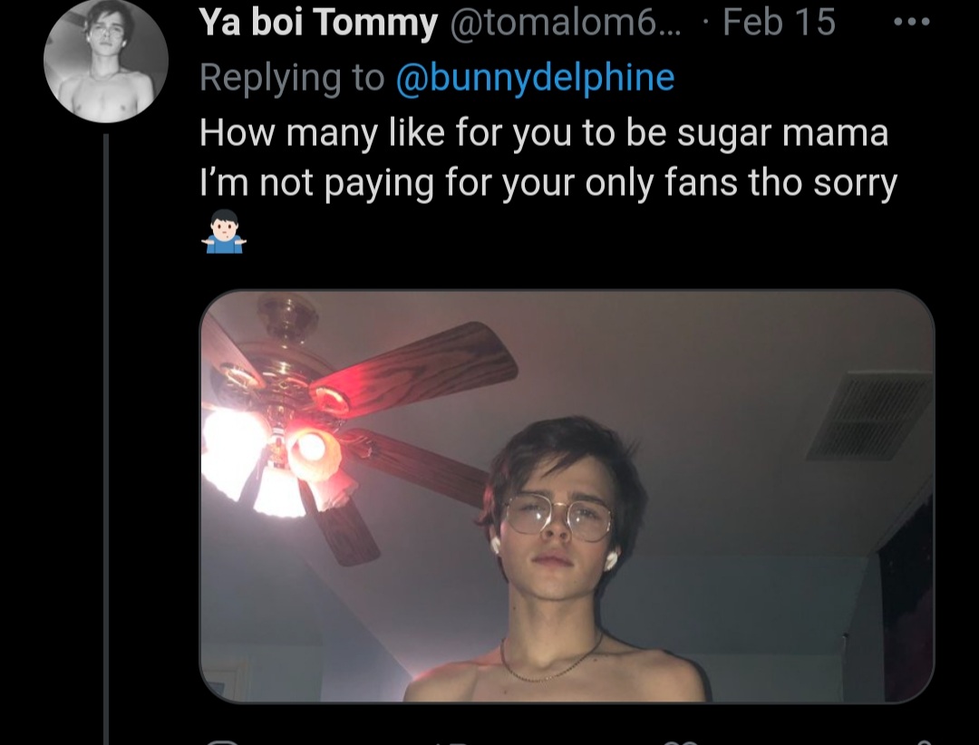Screen dimensions: 979x745
Task: Click the Replying to label
Action: point(292,77)
